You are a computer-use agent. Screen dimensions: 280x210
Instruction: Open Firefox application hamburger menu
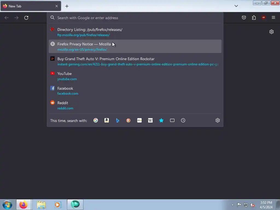click(273, 17)
